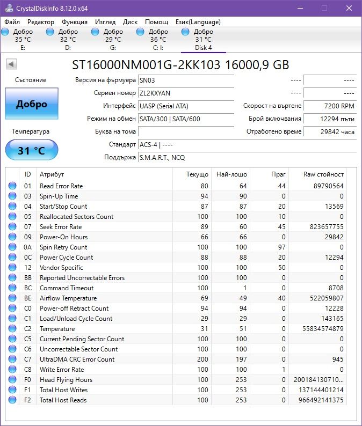This screenshot has height=426, width=362.
Task: Click the power on count 12294 пъти
Action: [330, 119]
